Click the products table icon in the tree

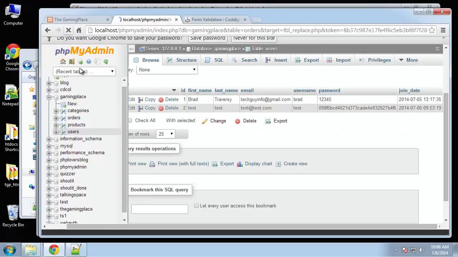64,125
